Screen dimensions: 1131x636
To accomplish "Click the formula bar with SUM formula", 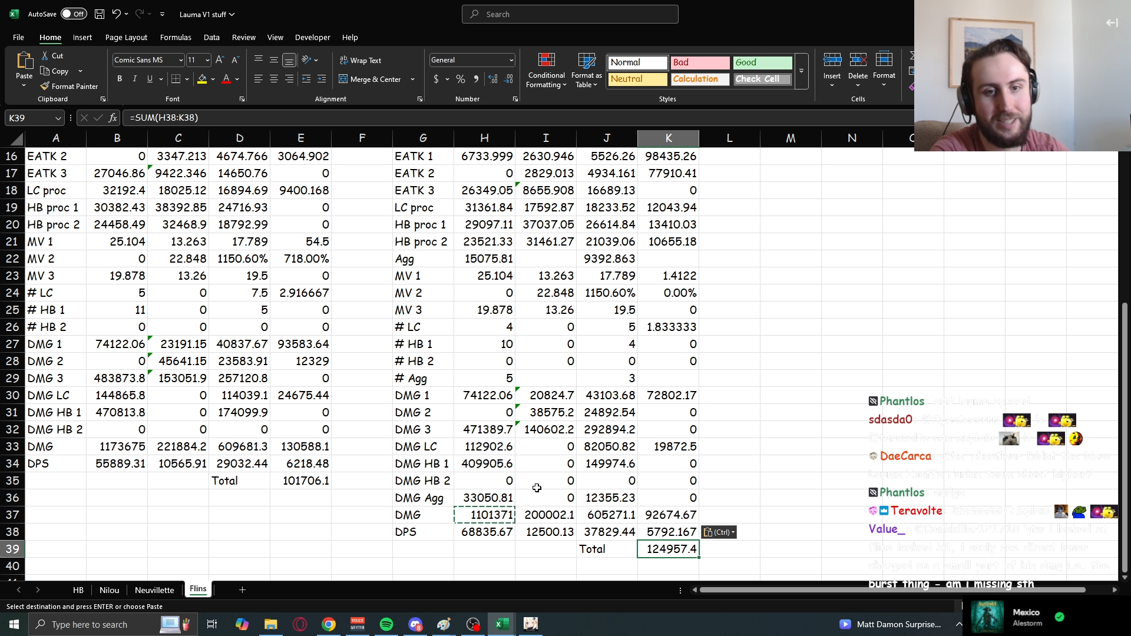I will [518, 118].
